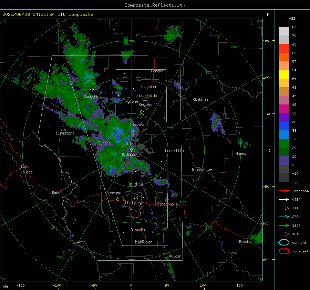Click the km unit label at top right
This screenshot has width=310, height=290.
click(x=269, y=14)
